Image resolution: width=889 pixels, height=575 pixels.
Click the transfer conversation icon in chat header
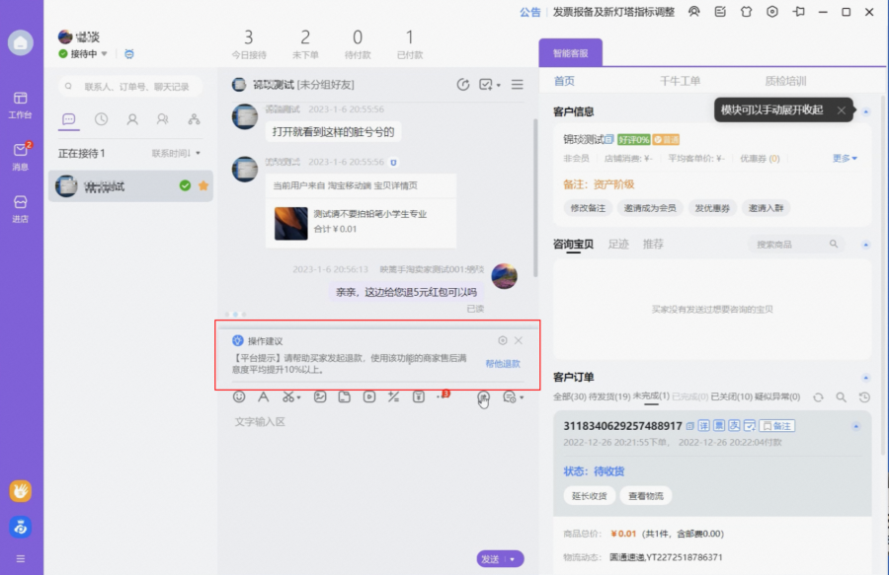[x=463, y=84]
